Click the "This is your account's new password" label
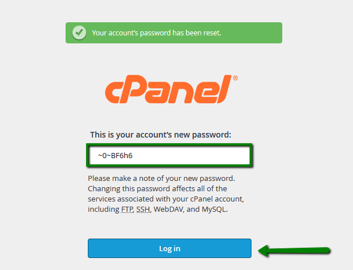Viewport: 353px width, 270px height. tap(161, 135)
